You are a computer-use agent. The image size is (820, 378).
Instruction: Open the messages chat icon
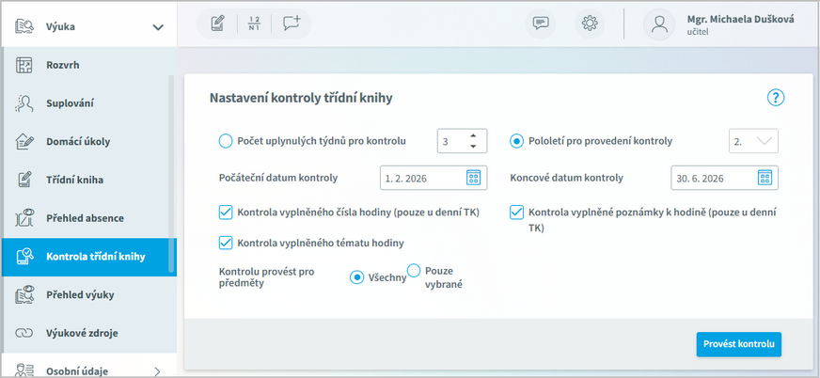coord(541,24)
